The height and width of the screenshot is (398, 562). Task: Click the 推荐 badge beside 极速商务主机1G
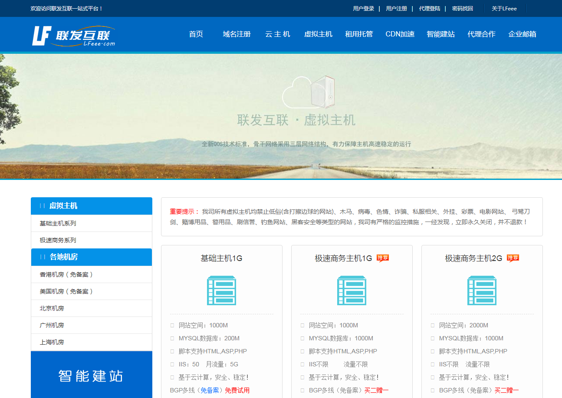[x=382, y=258]
